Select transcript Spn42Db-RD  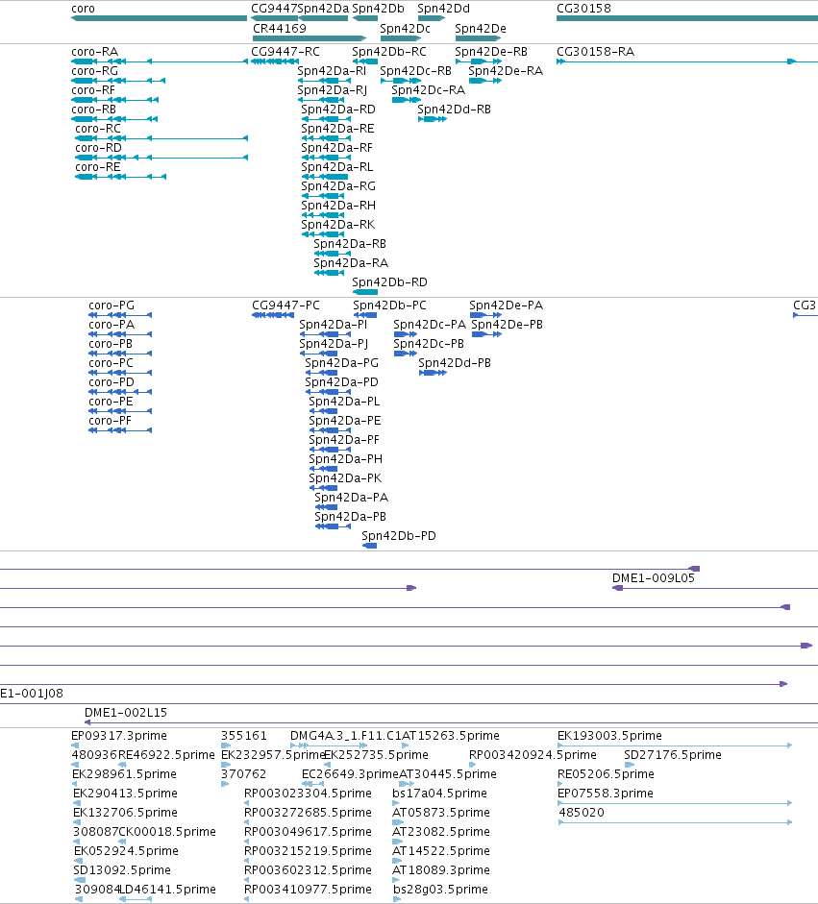pyautogui.click(x=365, y=292)
